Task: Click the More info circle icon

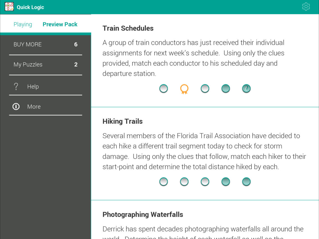Action: click(16, 107)
